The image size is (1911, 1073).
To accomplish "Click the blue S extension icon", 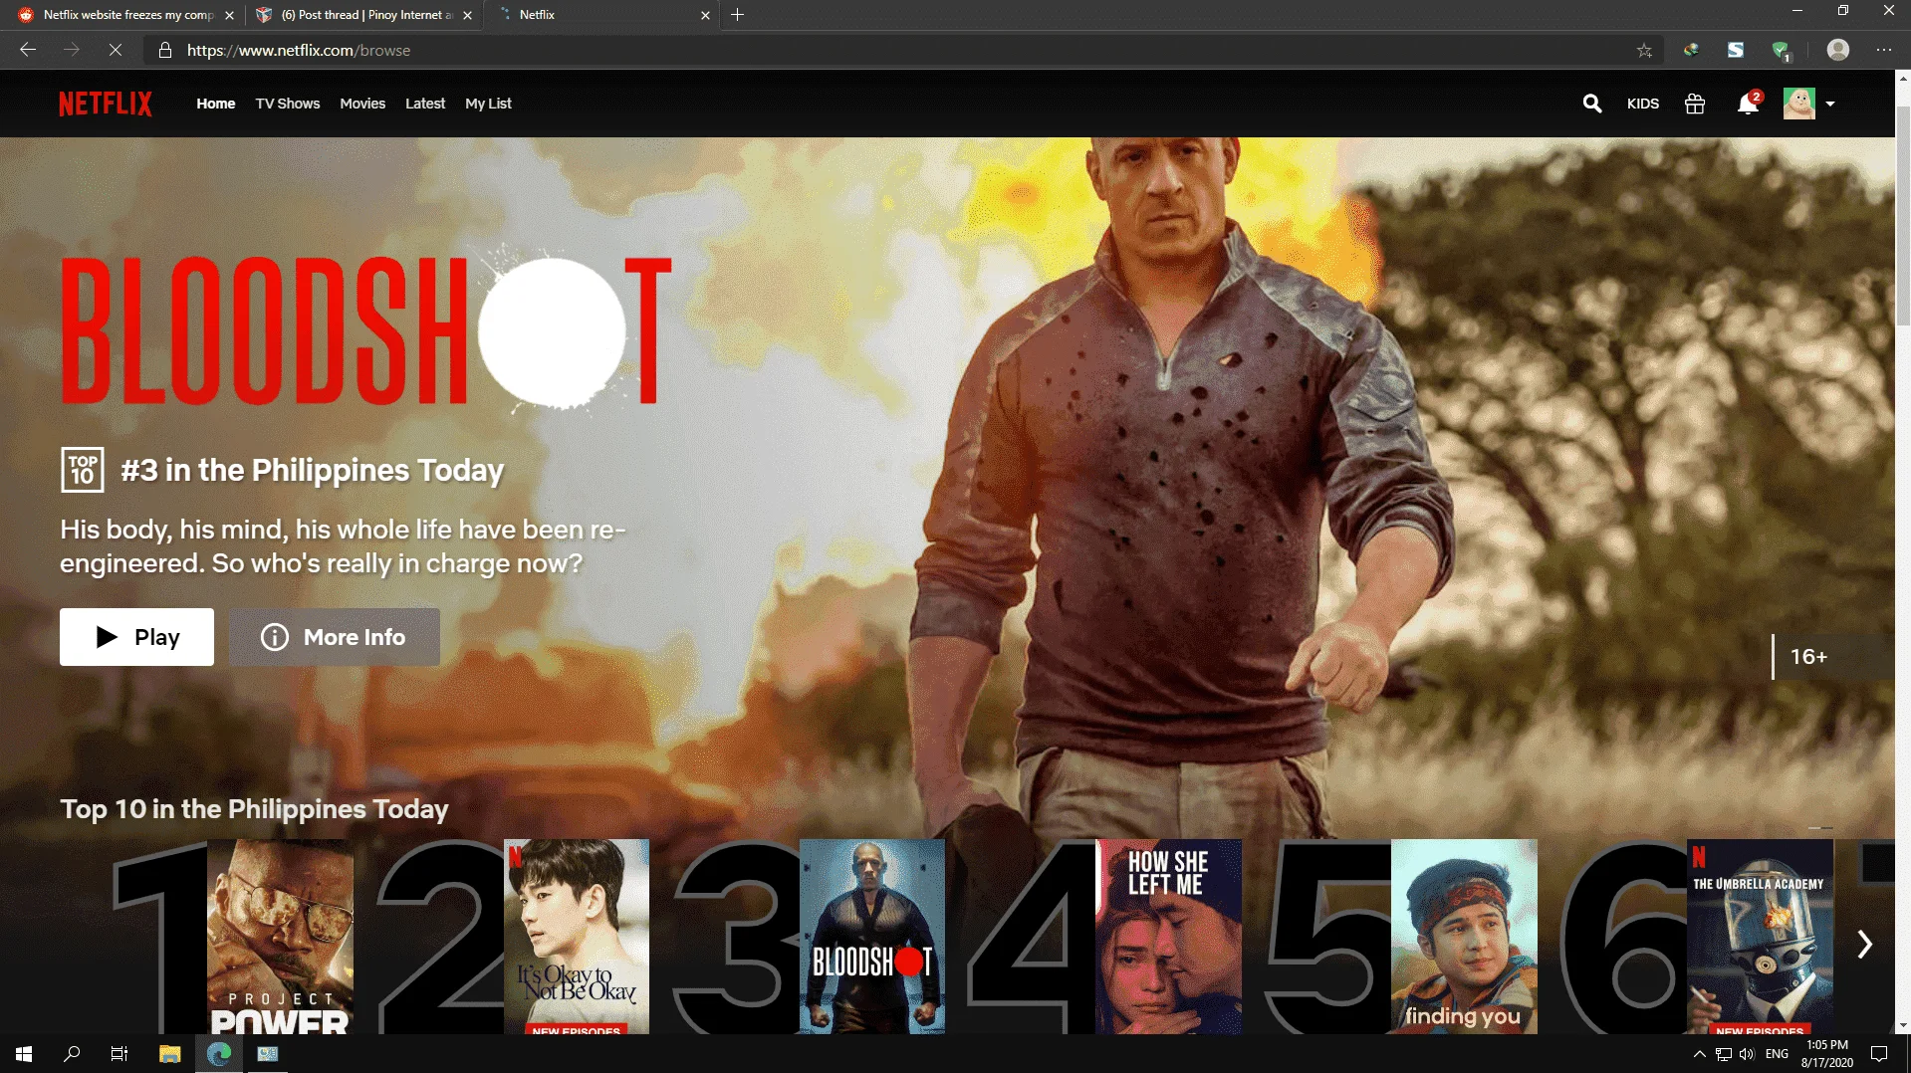I will (1736, 50).
